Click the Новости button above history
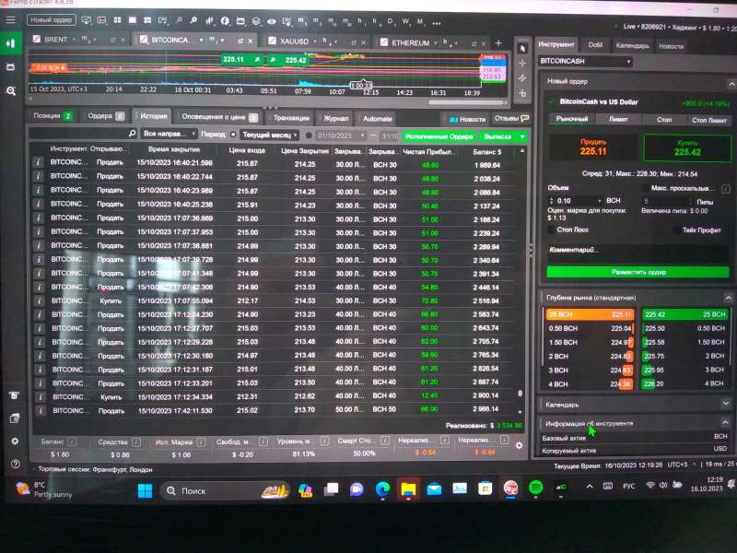 (x=467, y=120)
